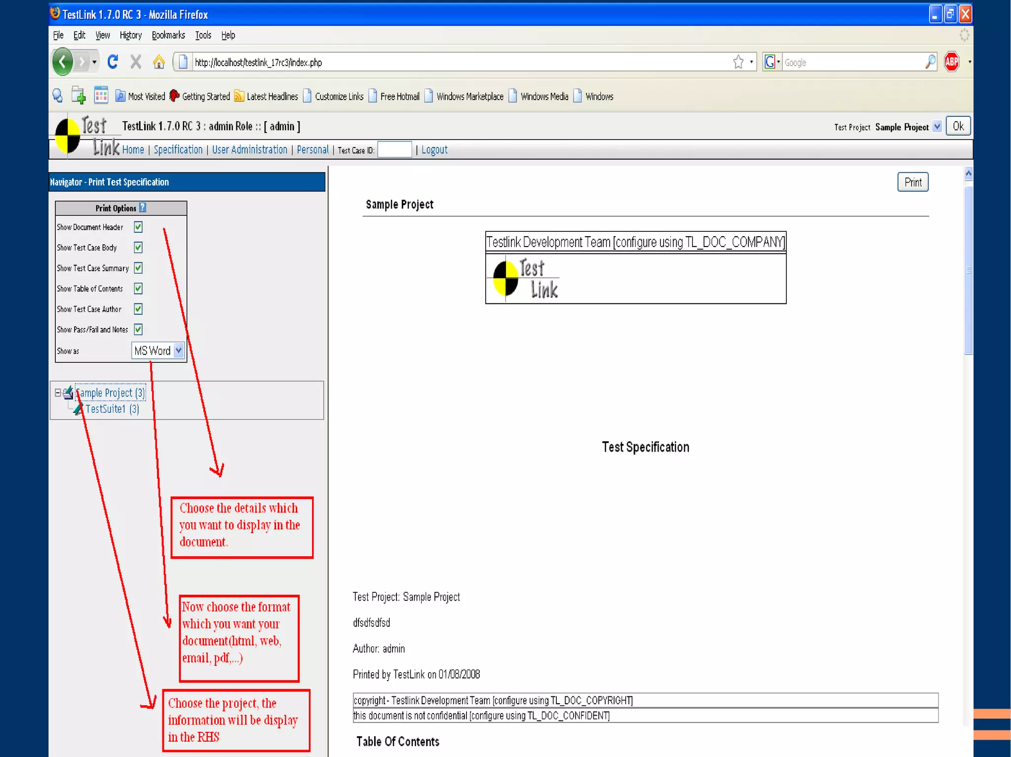Click the Google search magnifier icon
Image resolution: width=1011 pixels, height=757 pixels.
click(930, 62)
